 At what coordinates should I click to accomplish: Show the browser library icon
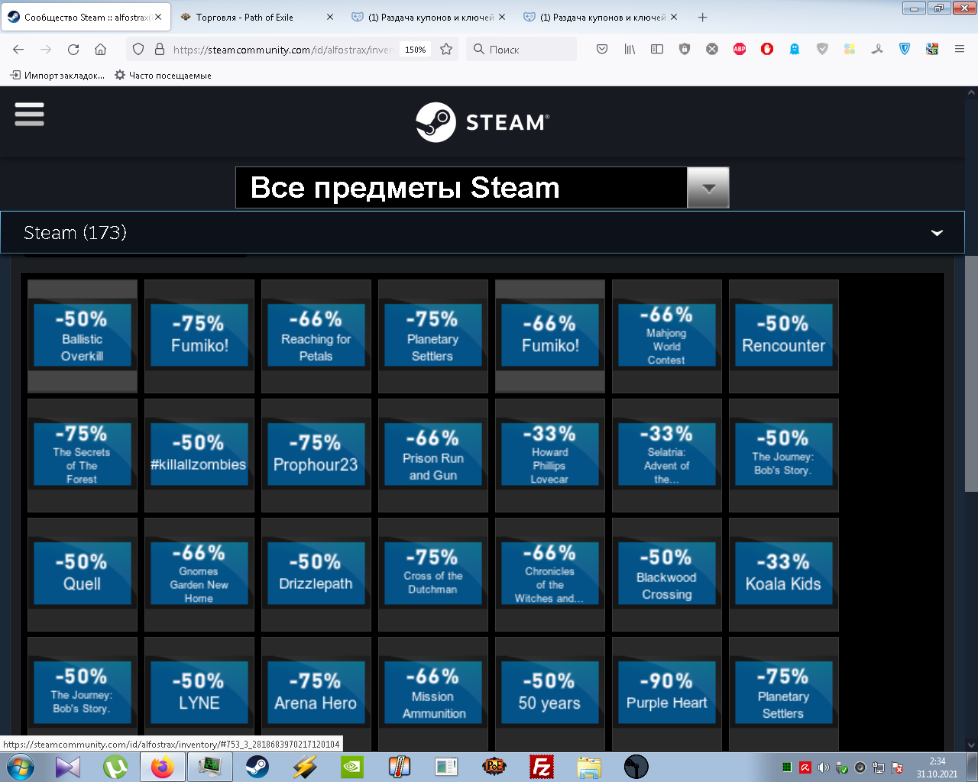pos(630,49)
